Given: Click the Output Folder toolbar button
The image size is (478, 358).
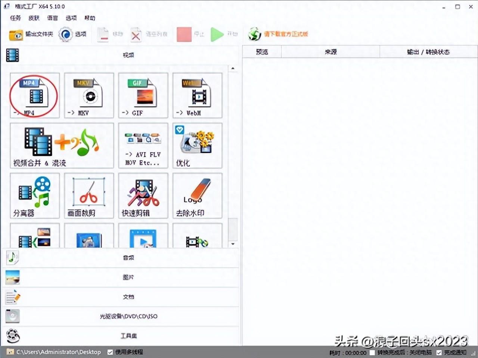Looking at the screenshot, I should (x=31, y=34).
